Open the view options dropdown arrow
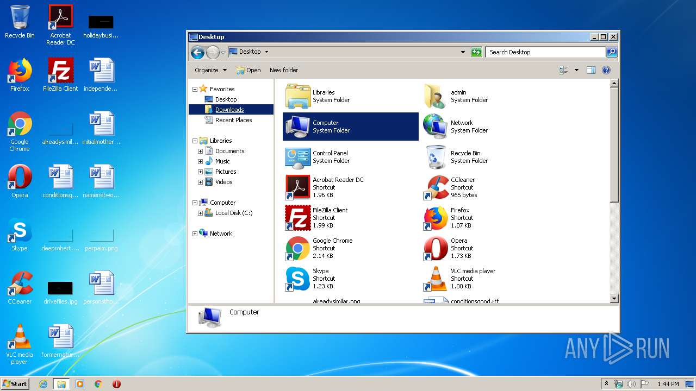The image size is (696, 391). tap(576, 70)
